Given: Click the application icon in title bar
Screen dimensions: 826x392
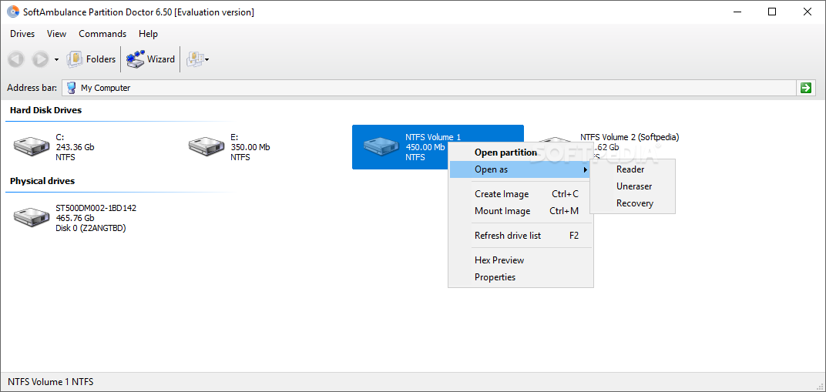Looking at the screenshot, I should (x=13, y=12).
